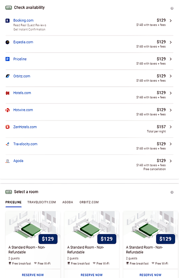Expand the ZenHotels.com $157 chevron
179x278 pixels.
pos(171,127)
